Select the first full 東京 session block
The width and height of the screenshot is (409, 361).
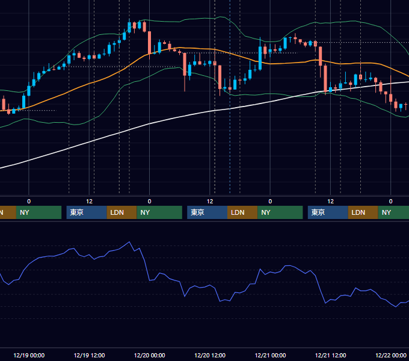click(87, 212)
